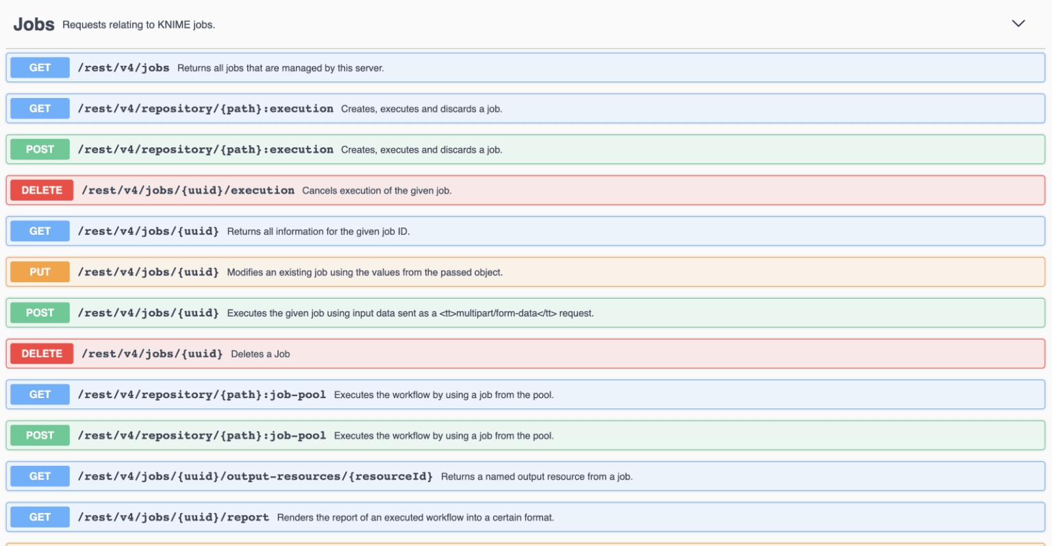Click POST badge for /rest/v4/jobs/{uuid}

click(40, 312)
